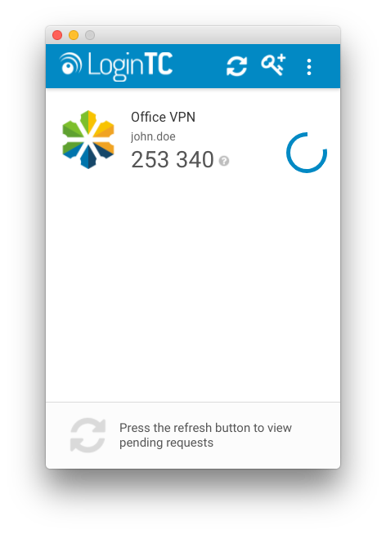Open the three-dot overflow menu
The height and width of the screenshot is (534, 386).
tap(309, 67)
